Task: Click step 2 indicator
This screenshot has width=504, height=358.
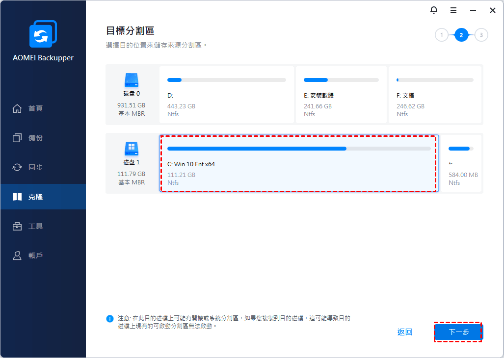Action: 461,35
